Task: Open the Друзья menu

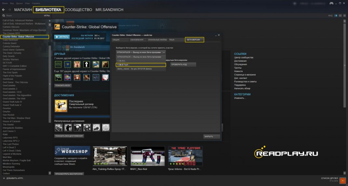Action: [x=20, y=4]
